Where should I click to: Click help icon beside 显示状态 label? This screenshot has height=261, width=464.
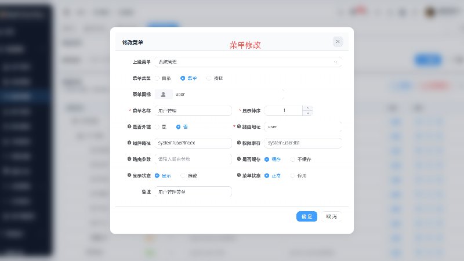129,175
